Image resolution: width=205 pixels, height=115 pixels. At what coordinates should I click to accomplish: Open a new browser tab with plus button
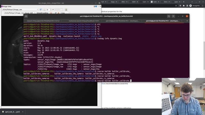[184, 2]
